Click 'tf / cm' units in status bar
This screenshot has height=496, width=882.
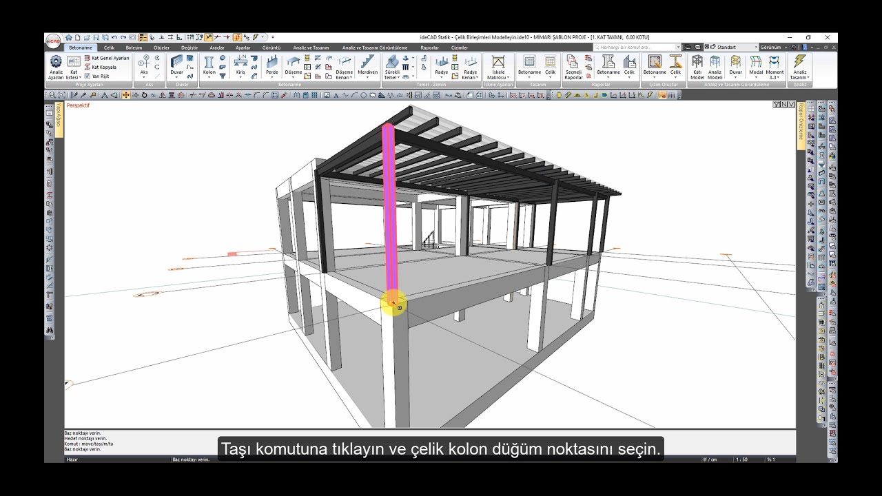point(710,459)
